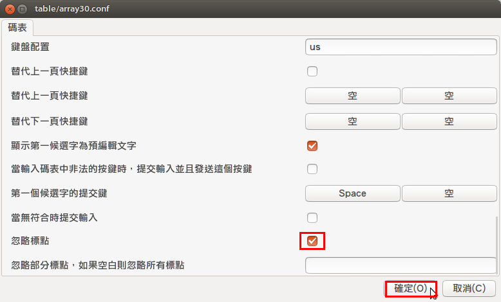Select the 碼表 tab
The height and width of the screenshot is (302, 501).
click(17, 28)
